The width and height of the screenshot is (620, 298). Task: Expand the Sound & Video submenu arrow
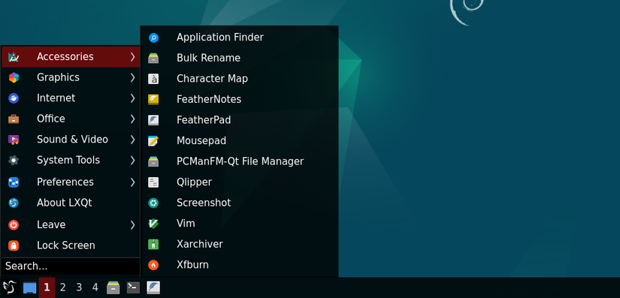133,140
